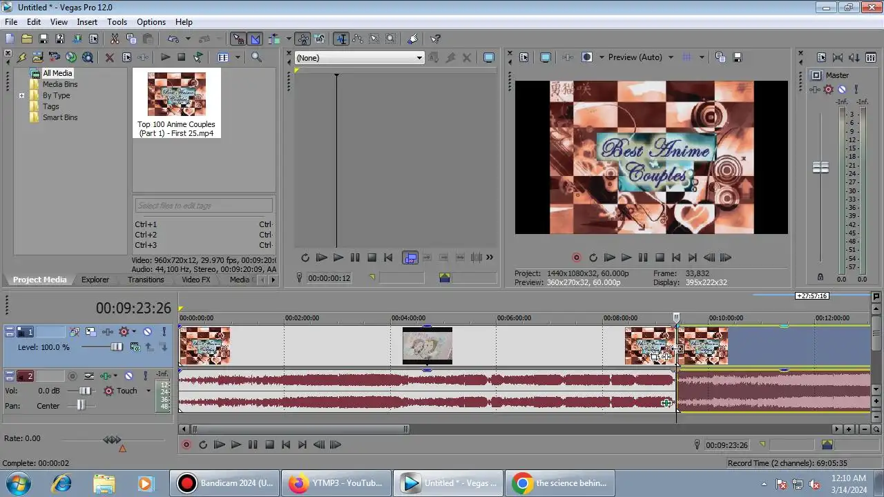Save preview snapshot to file
The height and width of the screenshot is (497, 884).
click(737, 57)
